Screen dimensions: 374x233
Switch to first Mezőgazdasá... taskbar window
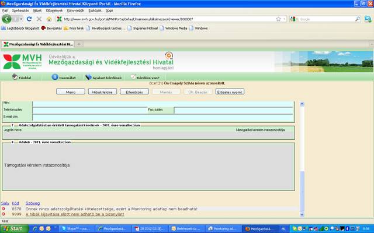click(x=113, y=229)
